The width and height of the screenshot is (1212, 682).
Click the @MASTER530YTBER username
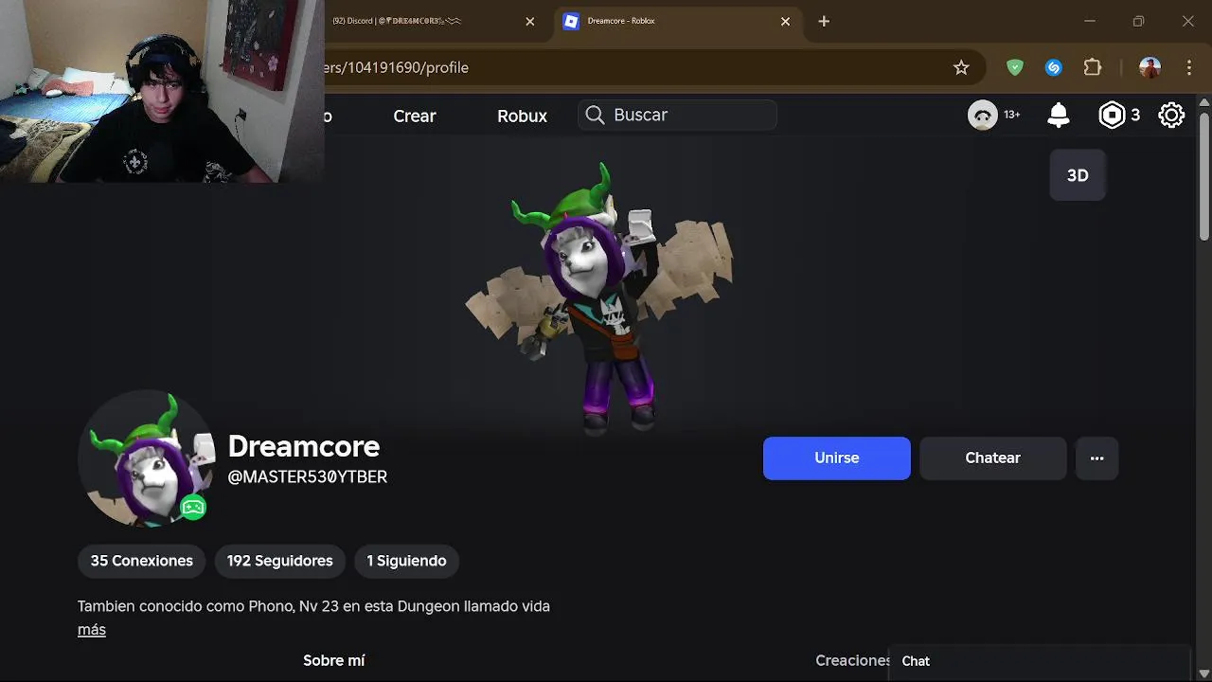308,477
